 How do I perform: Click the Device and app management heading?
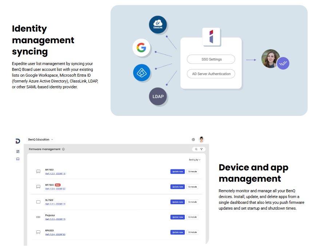click(253, 173)
